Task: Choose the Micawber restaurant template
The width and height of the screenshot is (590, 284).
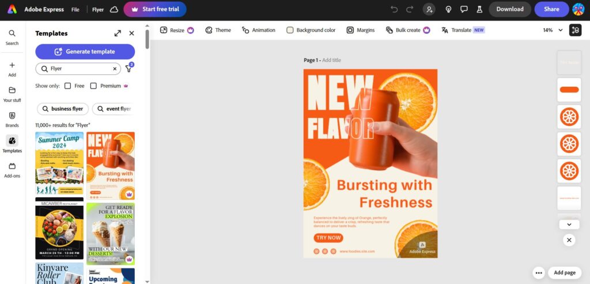Action: 59,228
